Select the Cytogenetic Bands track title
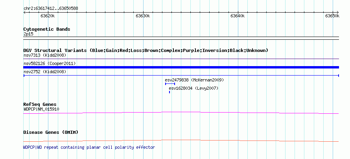Viewport: 350px width, 159px height. 47,29
